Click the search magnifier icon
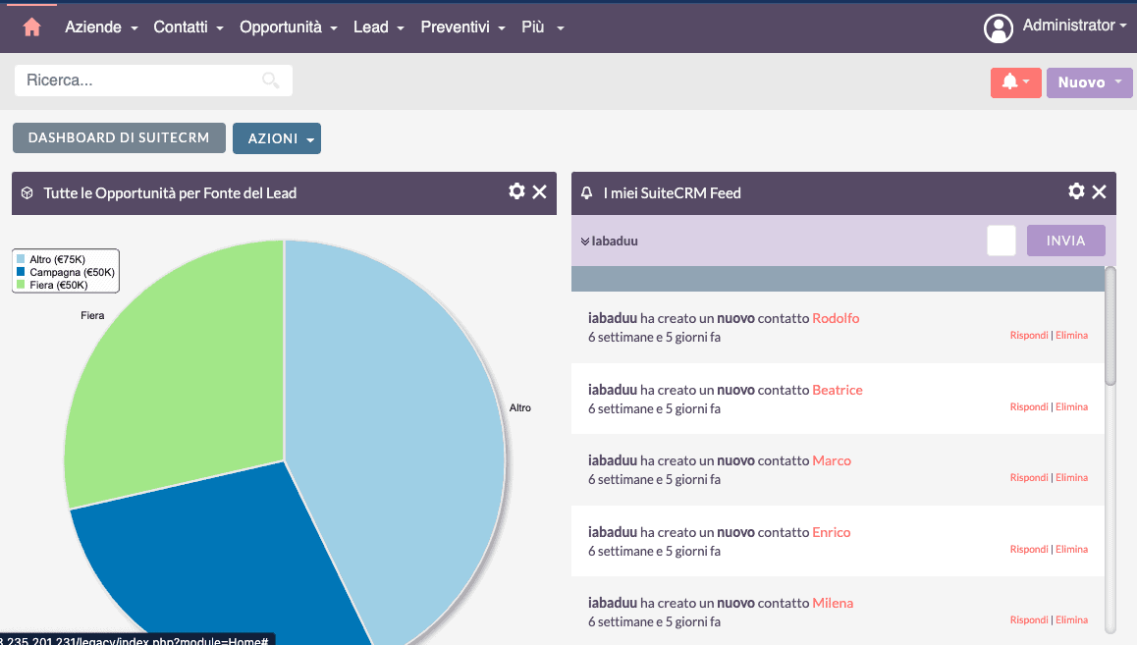Image resolution: width=1137 pixels, height=645 pixels. pos(270,80)
